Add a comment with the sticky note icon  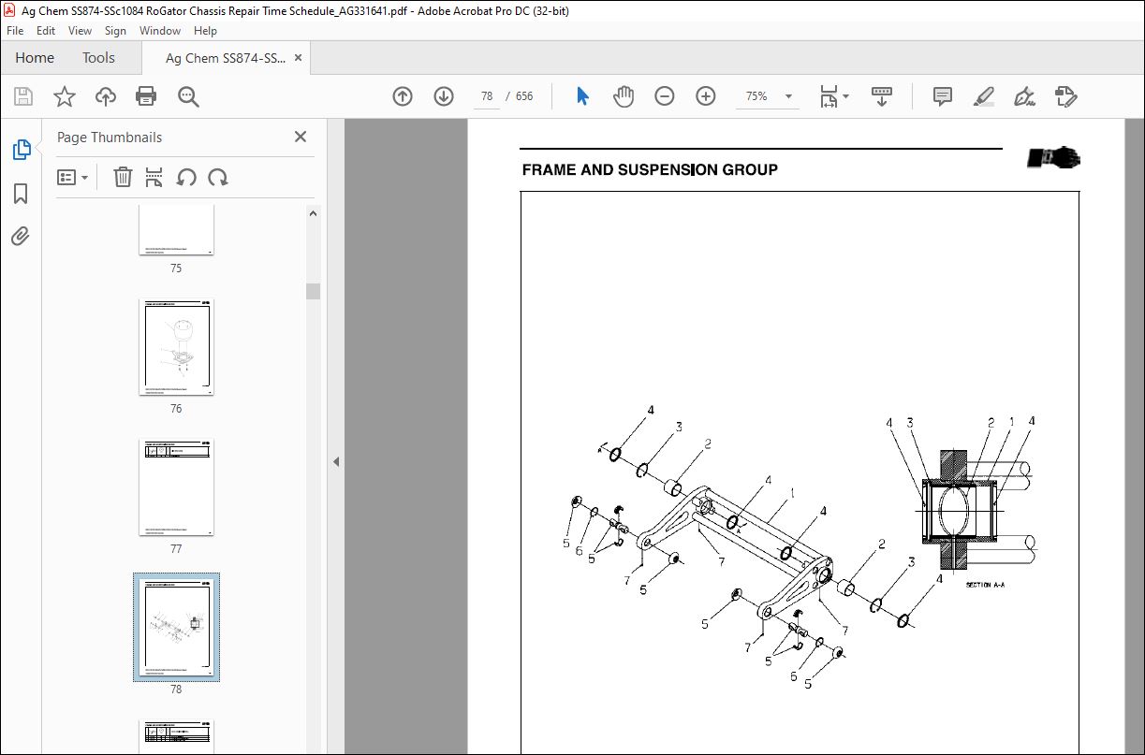(943, 96)
